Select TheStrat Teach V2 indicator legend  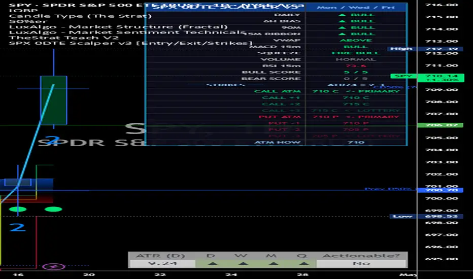(64, 38)
